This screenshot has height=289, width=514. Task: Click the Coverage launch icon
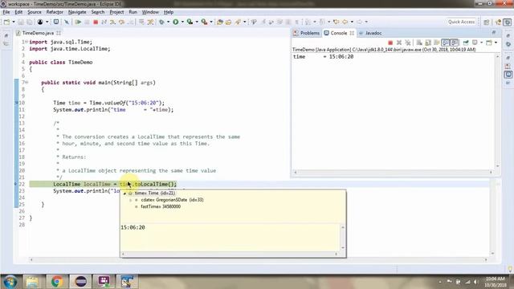click(x=190, y=22)
